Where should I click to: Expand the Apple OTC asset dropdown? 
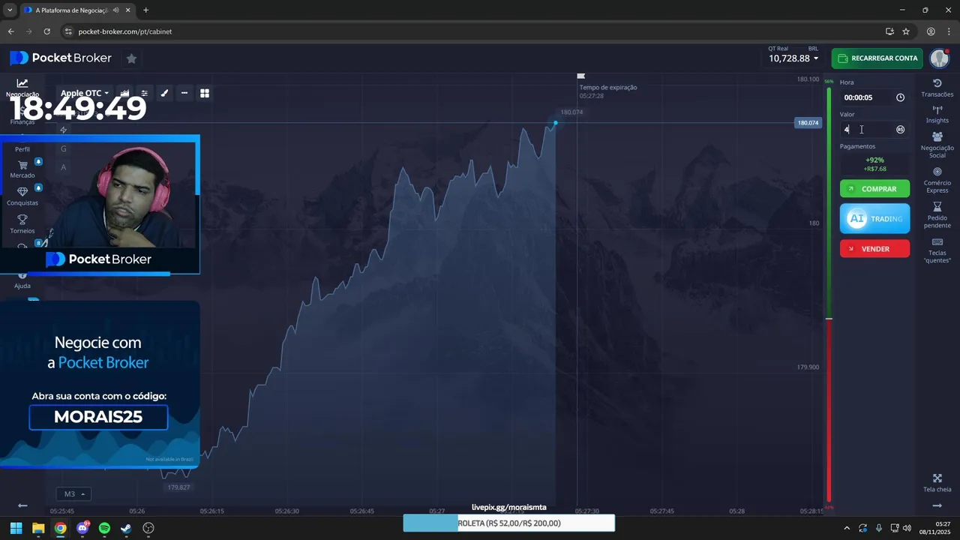click(85, 93)
